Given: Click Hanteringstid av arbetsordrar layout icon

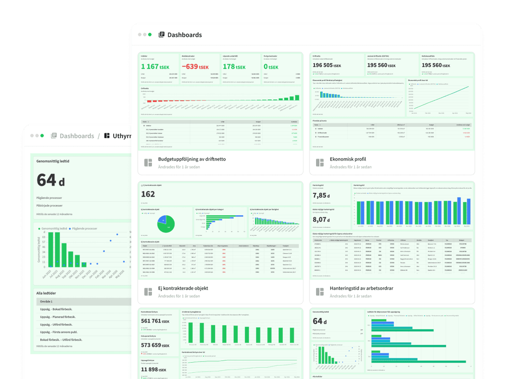Looking at the screenshot, I should tap(320, 292).
